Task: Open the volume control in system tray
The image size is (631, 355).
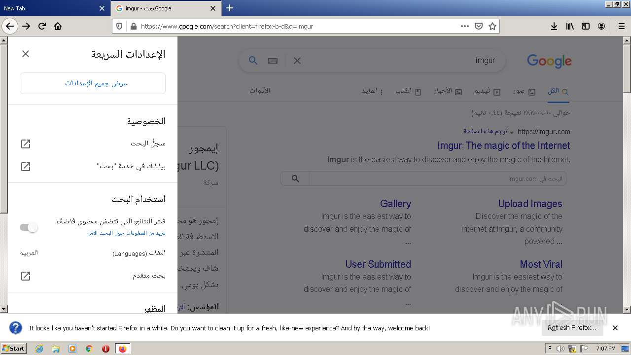Action: pos(561,349)
